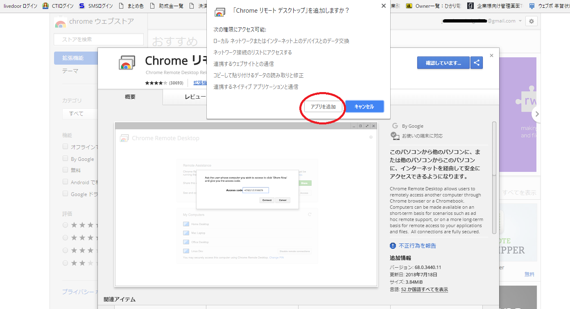This screenshot has width=570, height=309.
Task: Select テーマ in the store sidebar
Action: tap(70, 71)
